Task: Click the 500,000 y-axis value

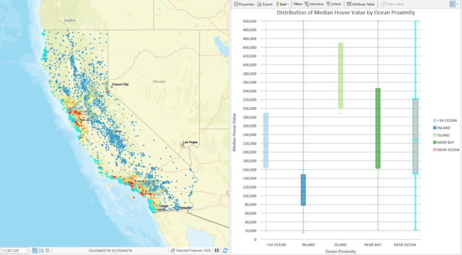Action: point(249,21)
